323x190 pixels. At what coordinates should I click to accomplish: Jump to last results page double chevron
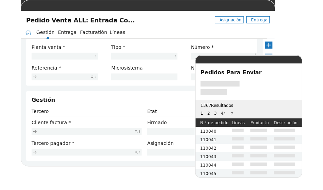click(x=232, y=113)
